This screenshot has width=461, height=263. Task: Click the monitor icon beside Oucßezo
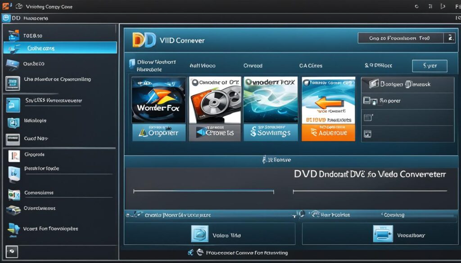pyautogui.click(x=12, y=64)
